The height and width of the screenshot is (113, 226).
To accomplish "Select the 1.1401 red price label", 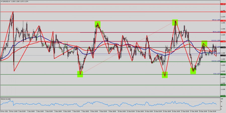I will pos(223,4).
